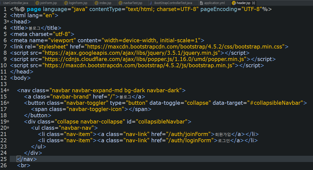Click line number 13 in the gutter
Screen dimensions: 313x170
click(3, 84)
